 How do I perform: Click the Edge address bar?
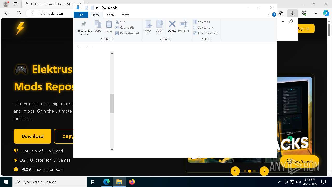click(51, 13)
